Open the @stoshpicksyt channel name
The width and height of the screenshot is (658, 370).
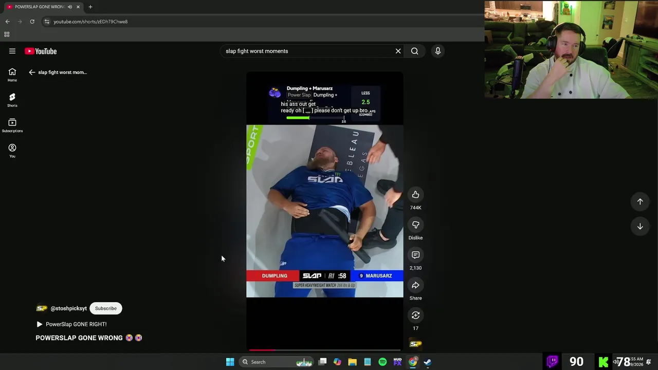[x=69, y=308]
